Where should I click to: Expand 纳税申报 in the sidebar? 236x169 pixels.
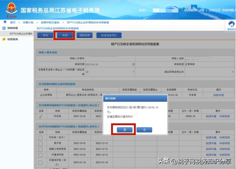coord(13,28)
